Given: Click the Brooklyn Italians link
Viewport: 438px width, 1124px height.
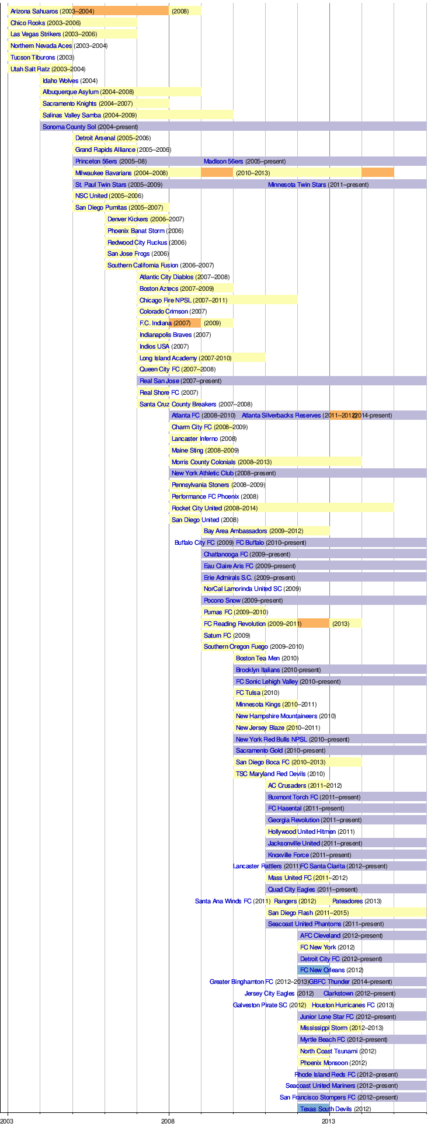Looking at the screenshot, I should (x=258, y=670).
